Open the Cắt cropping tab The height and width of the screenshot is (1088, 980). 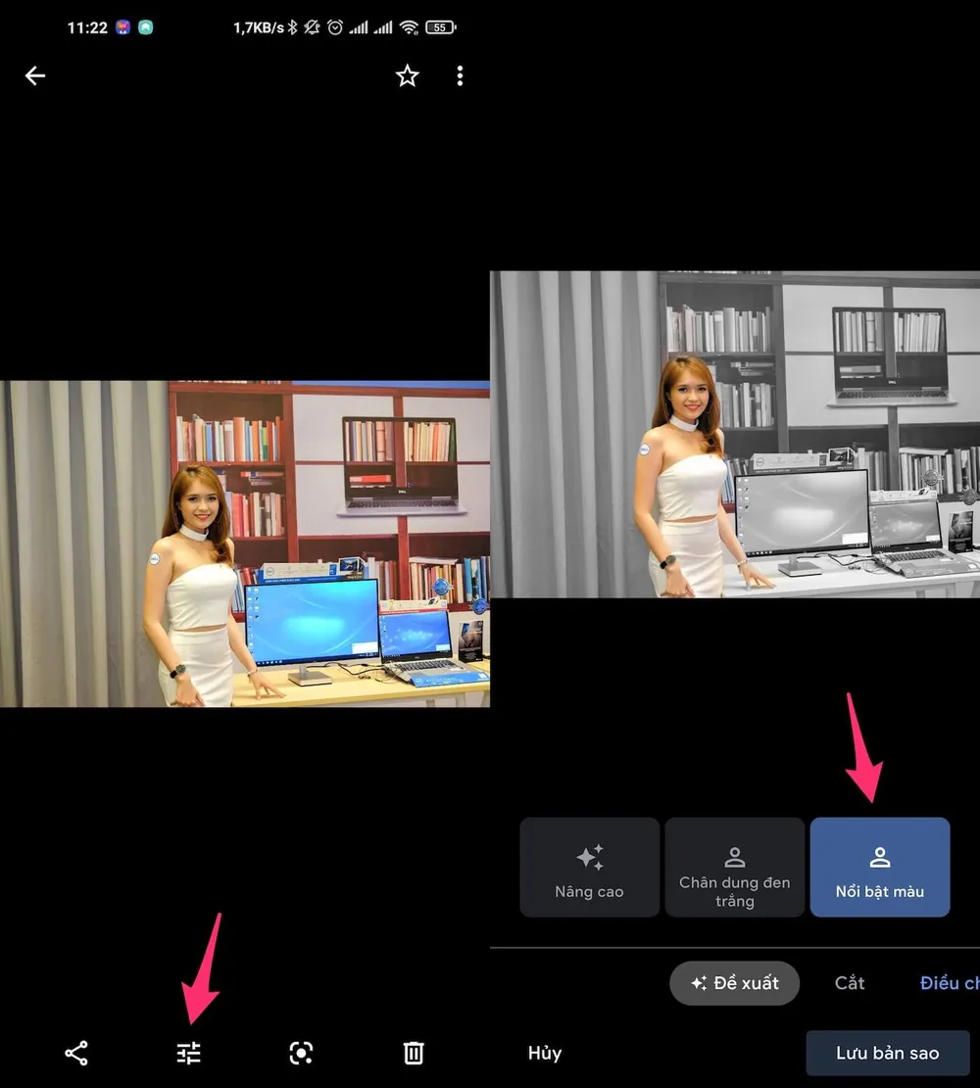[x=849, y=983]
